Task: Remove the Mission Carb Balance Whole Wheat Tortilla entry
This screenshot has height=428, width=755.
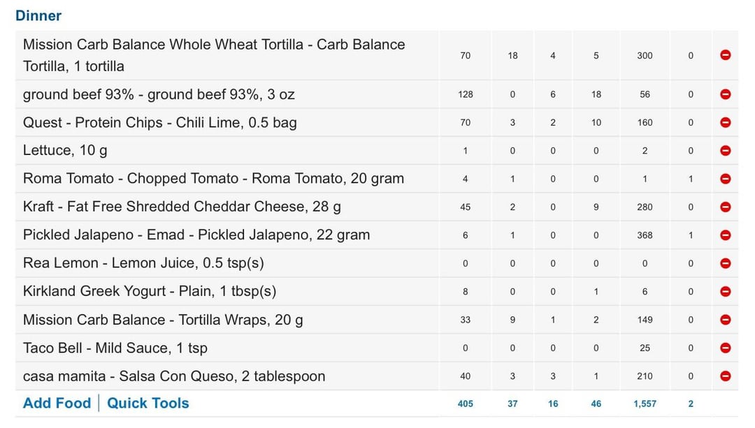Action: pos(725,55)
